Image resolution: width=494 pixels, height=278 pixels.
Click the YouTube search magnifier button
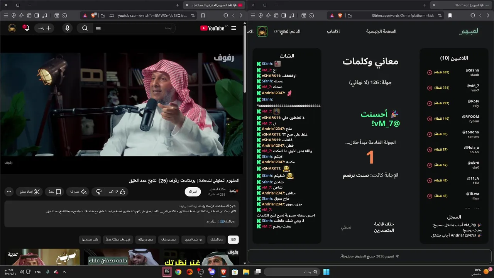(85, 28)
